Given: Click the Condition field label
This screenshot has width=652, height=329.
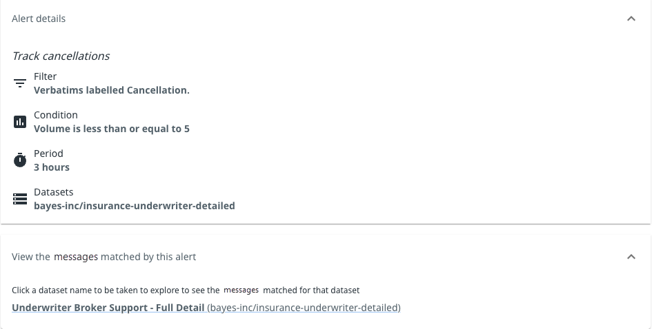Looking at the screenshot, I should (x=55, y=115).
